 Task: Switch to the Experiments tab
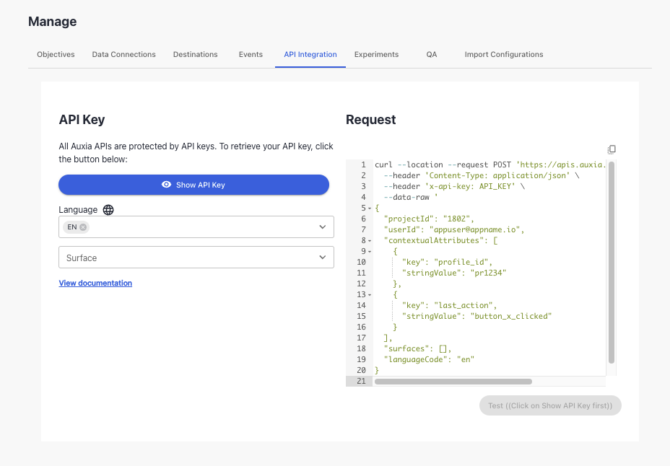click(376, 54)
